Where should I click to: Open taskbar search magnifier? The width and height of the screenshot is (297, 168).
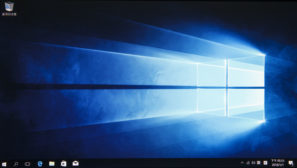point(16,164)
